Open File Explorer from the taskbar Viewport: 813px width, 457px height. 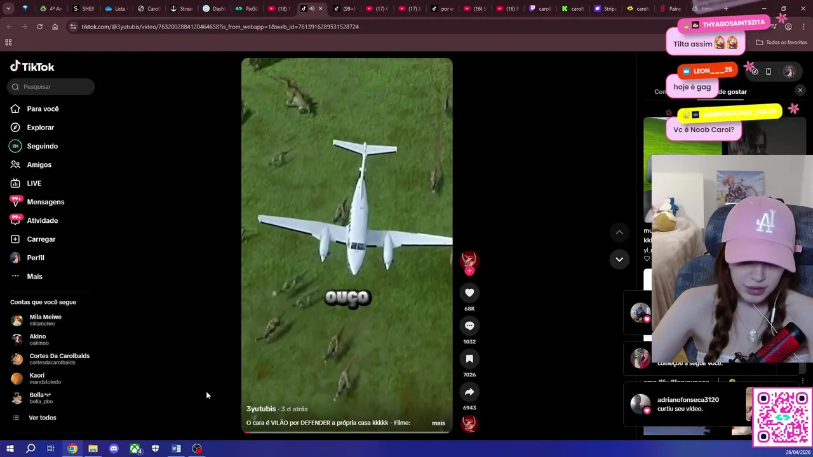(93, 449)
